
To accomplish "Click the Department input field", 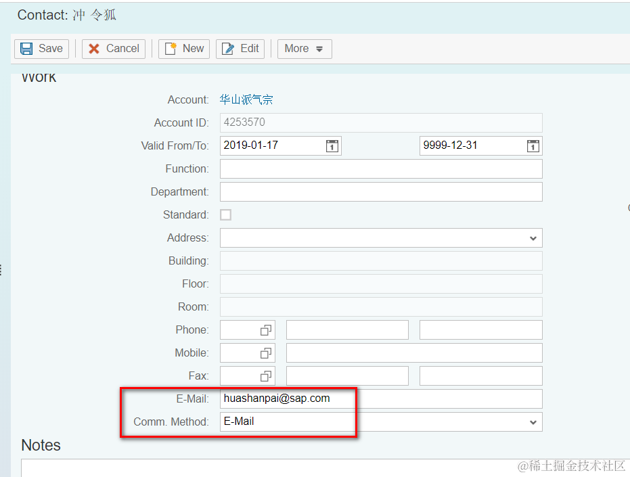I will pos(381,191).
